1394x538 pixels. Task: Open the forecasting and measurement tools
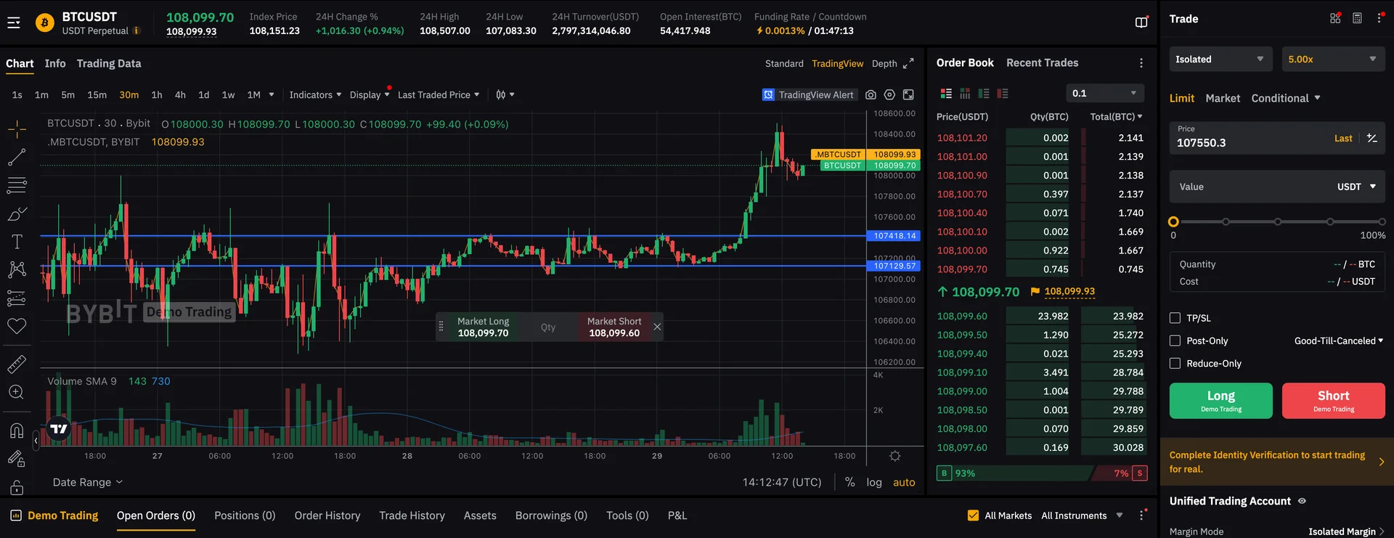click(x=17, y=298)
